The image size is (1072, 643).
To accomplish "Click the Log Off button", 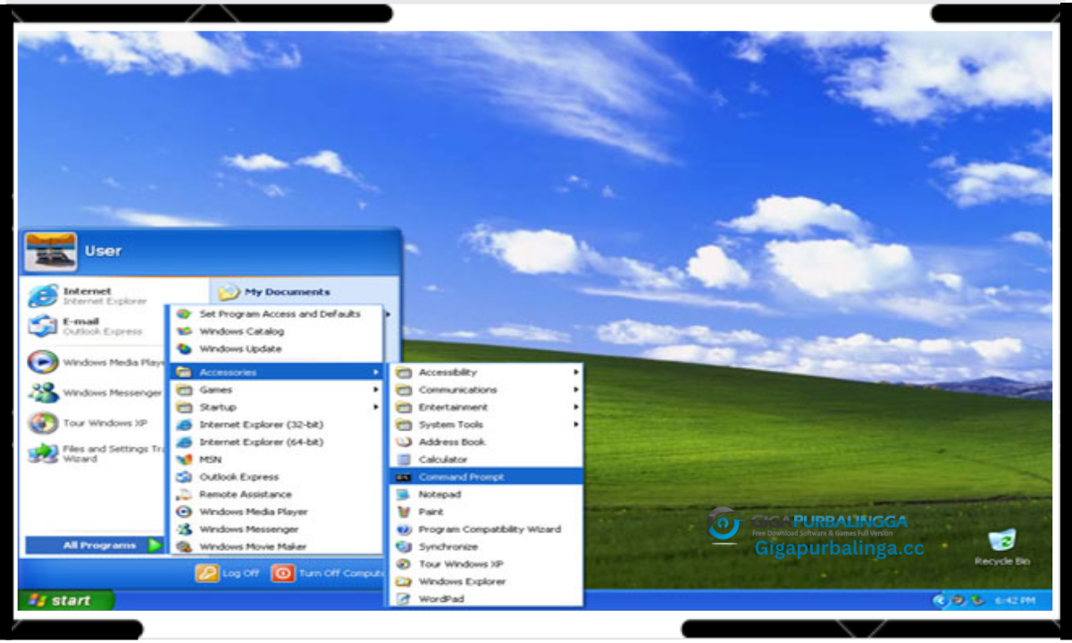I will pyautogui.click(x=228, y=573).
